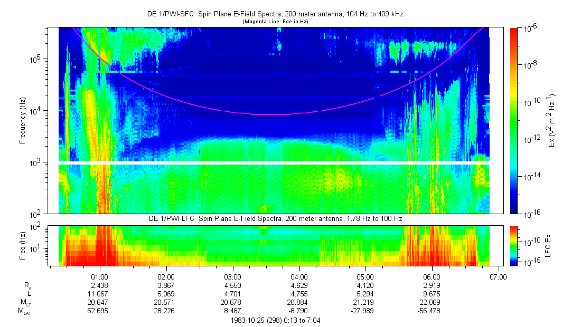
Task: Click the 10^-16 tick on Ex color bar
Action: pyautogui.click(x=531, y=214)
